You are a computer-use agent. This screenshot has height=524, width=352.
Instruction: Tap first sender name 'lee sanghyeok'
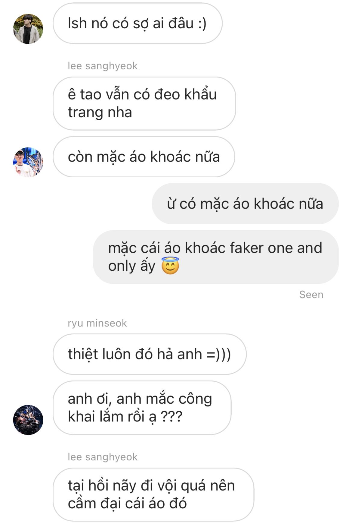[103, 66]
